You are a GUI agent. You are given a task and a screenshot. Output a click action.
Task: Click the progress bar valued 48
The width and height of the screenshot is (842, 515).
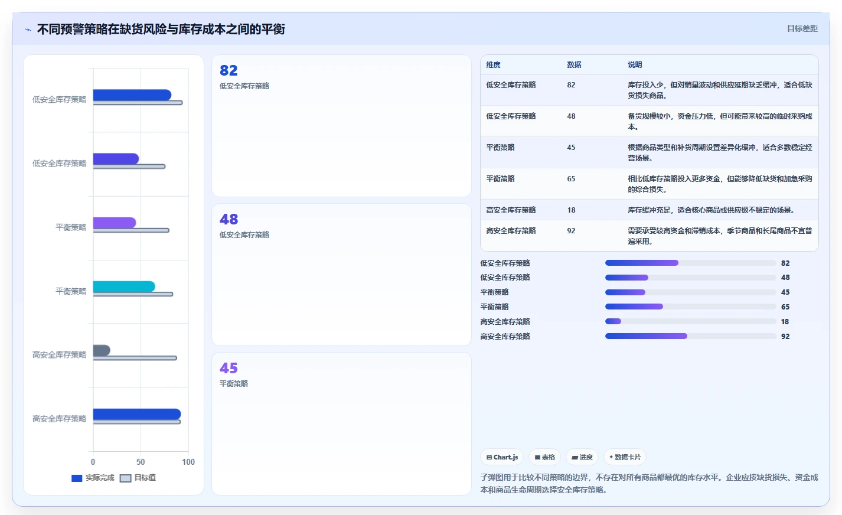[690, 278]
